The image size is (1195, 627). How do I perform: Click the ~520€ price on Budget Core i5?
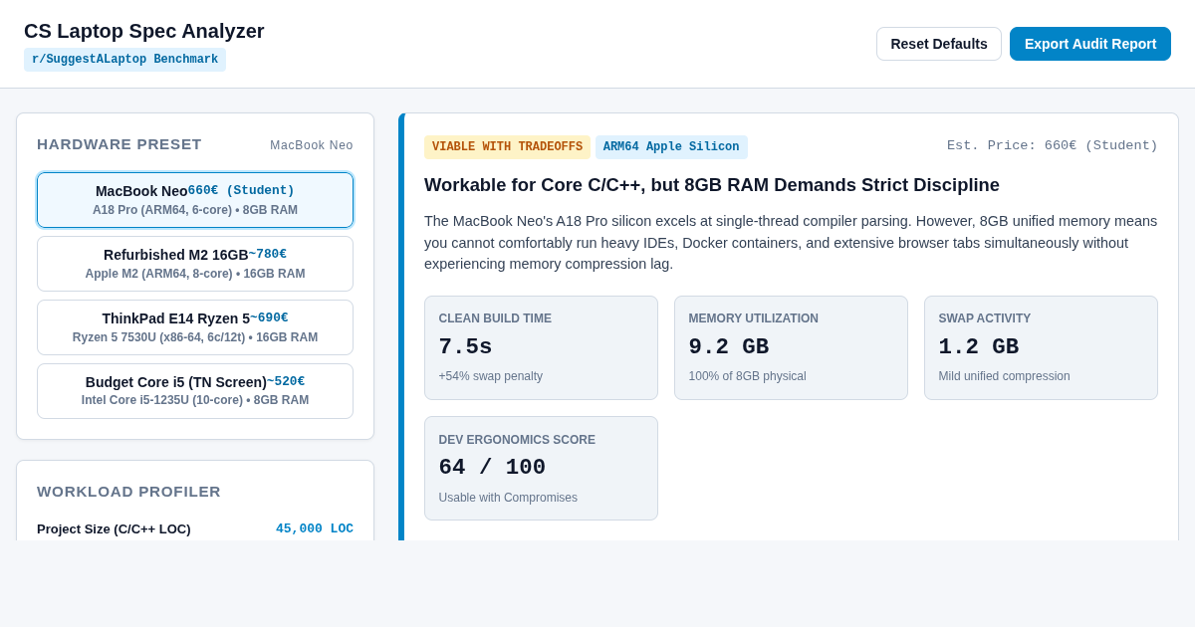[x=286, y=382]
